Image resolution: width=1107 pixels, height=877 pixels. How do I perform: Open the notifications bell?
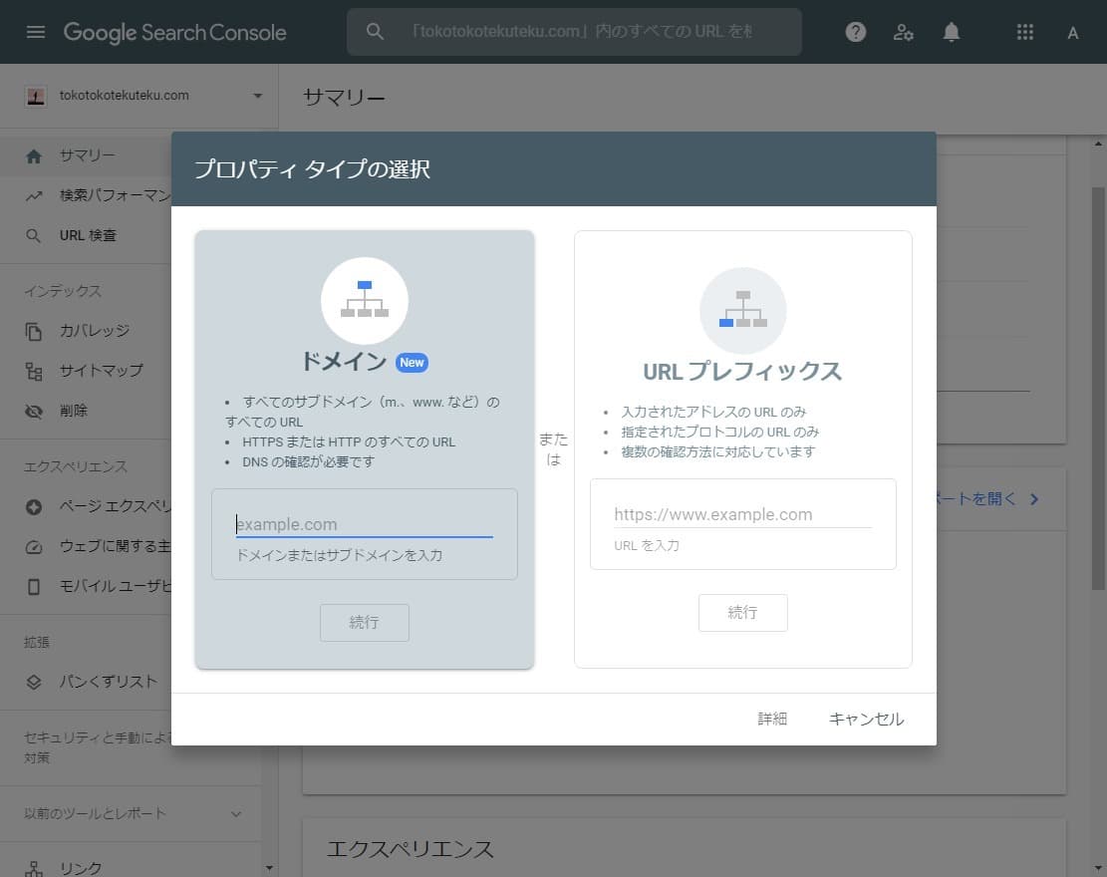point(951,33)
